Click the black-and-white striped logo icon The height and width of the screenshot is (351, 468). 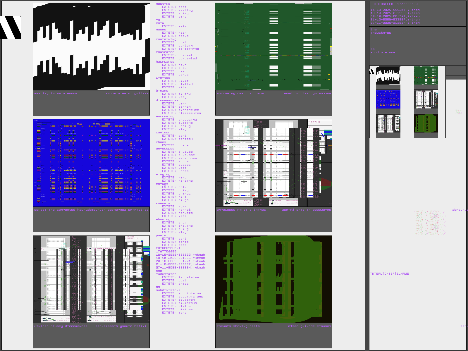11,27
